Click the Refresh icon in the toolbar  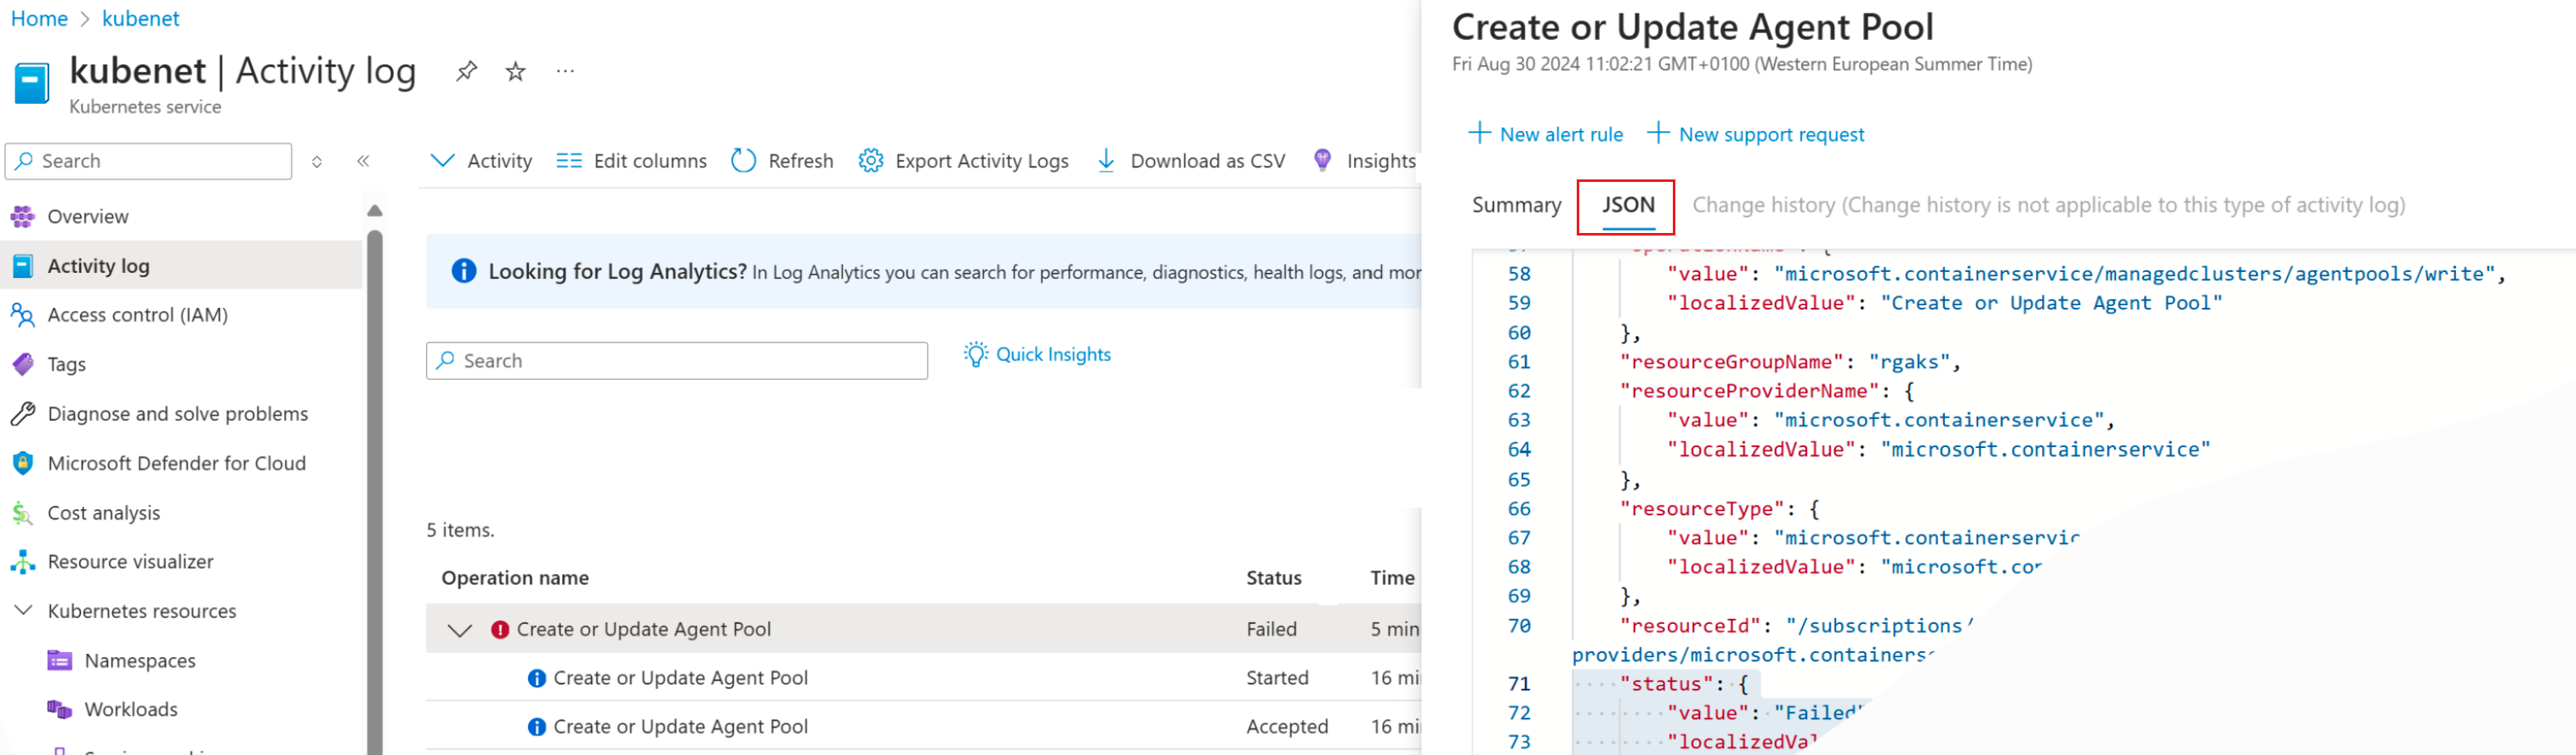744,161
